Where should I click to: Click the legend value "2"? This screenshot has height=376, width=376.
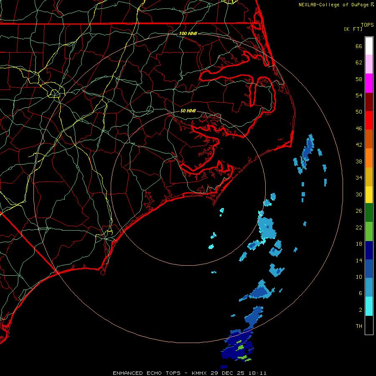[361, 310]
